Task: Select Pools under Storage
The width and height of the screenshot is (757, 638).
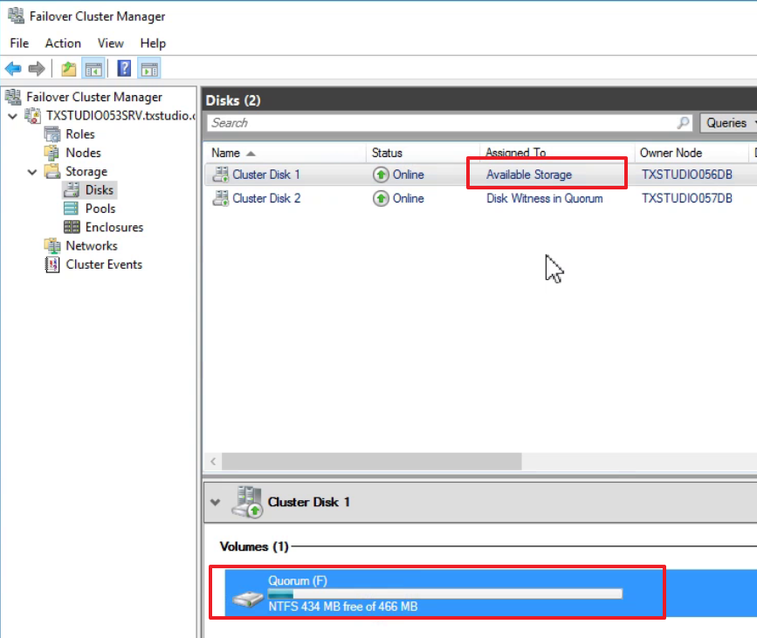Action: (x=100, y=209)
